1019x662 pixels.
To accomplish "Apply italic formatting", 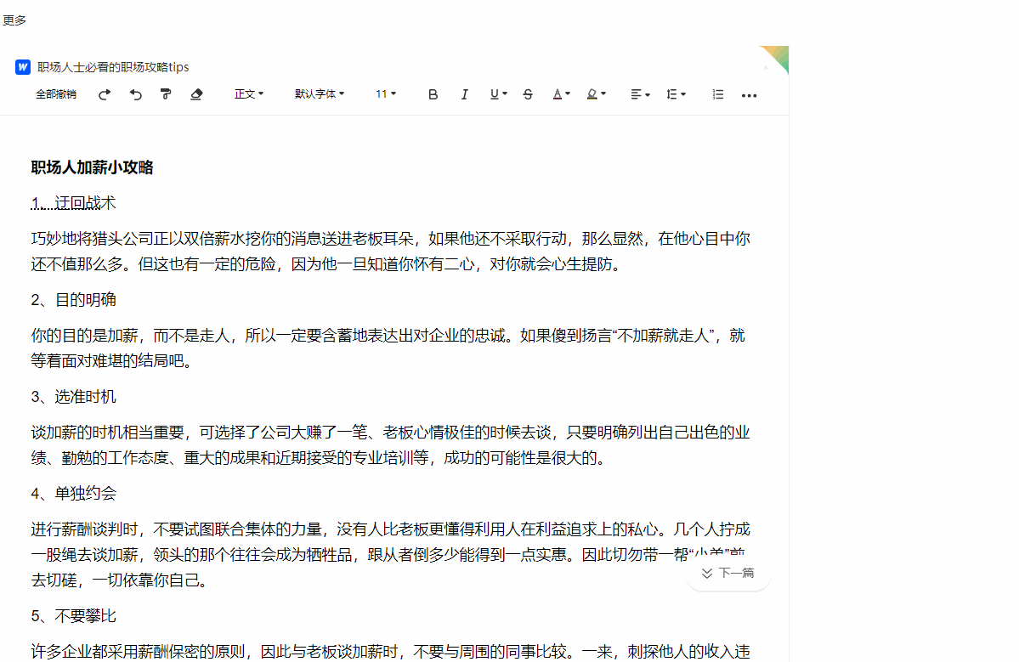I will point(464,93).
